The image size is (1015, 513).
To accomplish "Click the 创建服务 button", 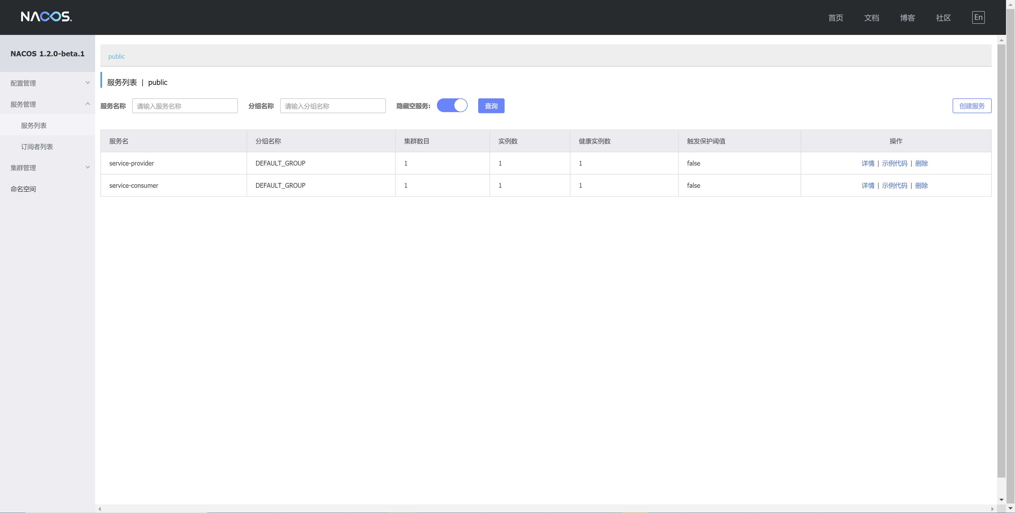I will (972, 106).
